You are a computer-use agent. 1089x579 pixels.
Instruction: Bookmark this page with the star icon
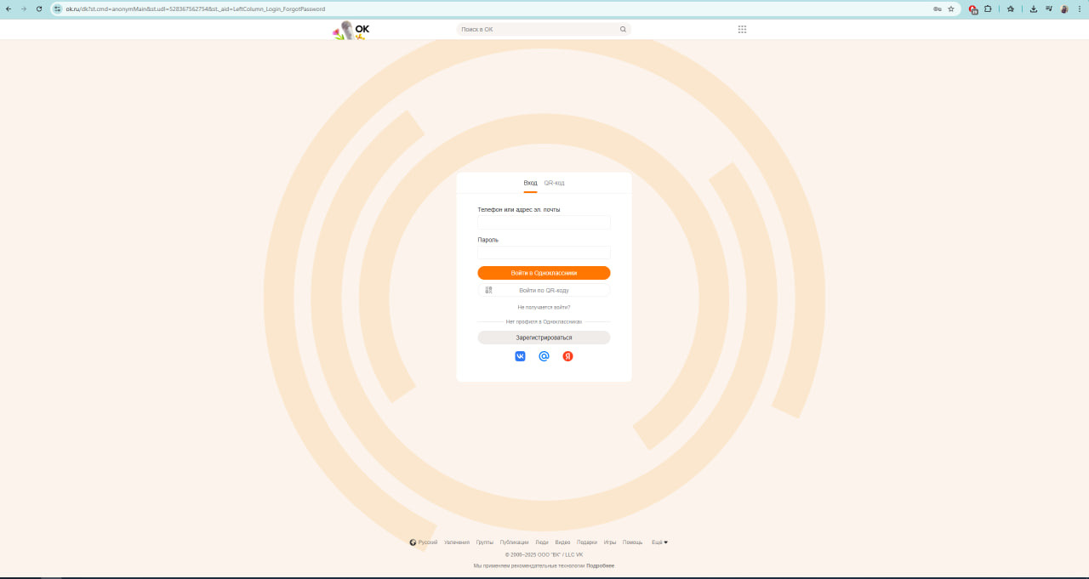951,9
